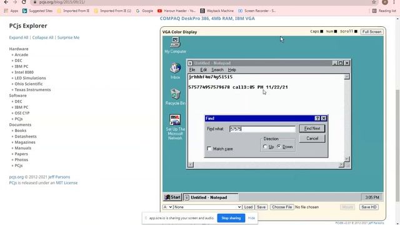Viewport: 400px width, 225px height.
Task: Open Set Up The Microsoft Network icon
Action: click(175, 126)
